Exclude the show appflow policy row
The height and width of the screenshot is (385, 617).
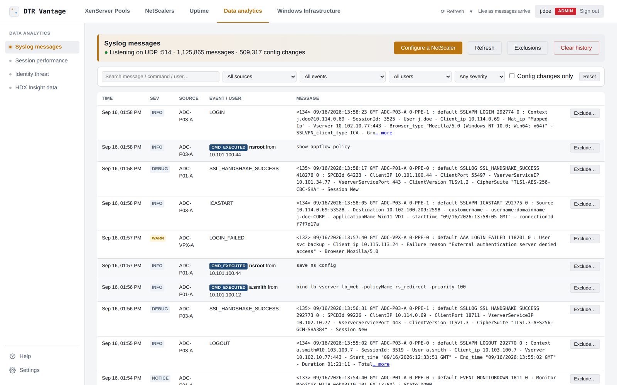585,148
